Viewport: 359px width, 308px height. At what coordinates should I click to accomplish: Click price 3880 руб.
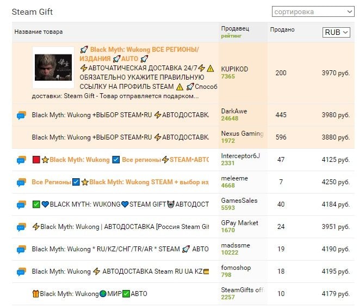[336, 137]
